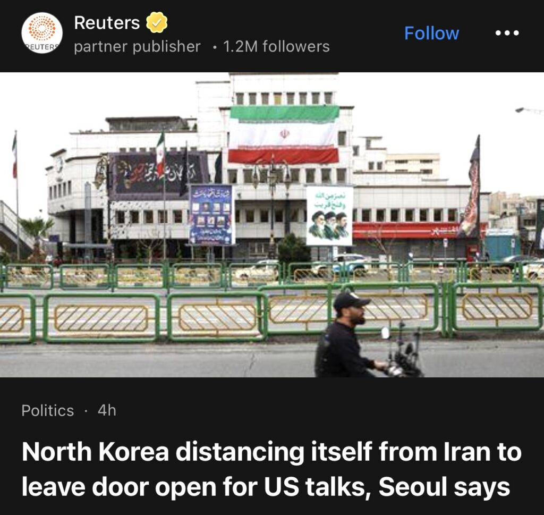Select the Politics category tag
Image resolution: width=544 pixels, height=515 pixels.
coord(47,410)
